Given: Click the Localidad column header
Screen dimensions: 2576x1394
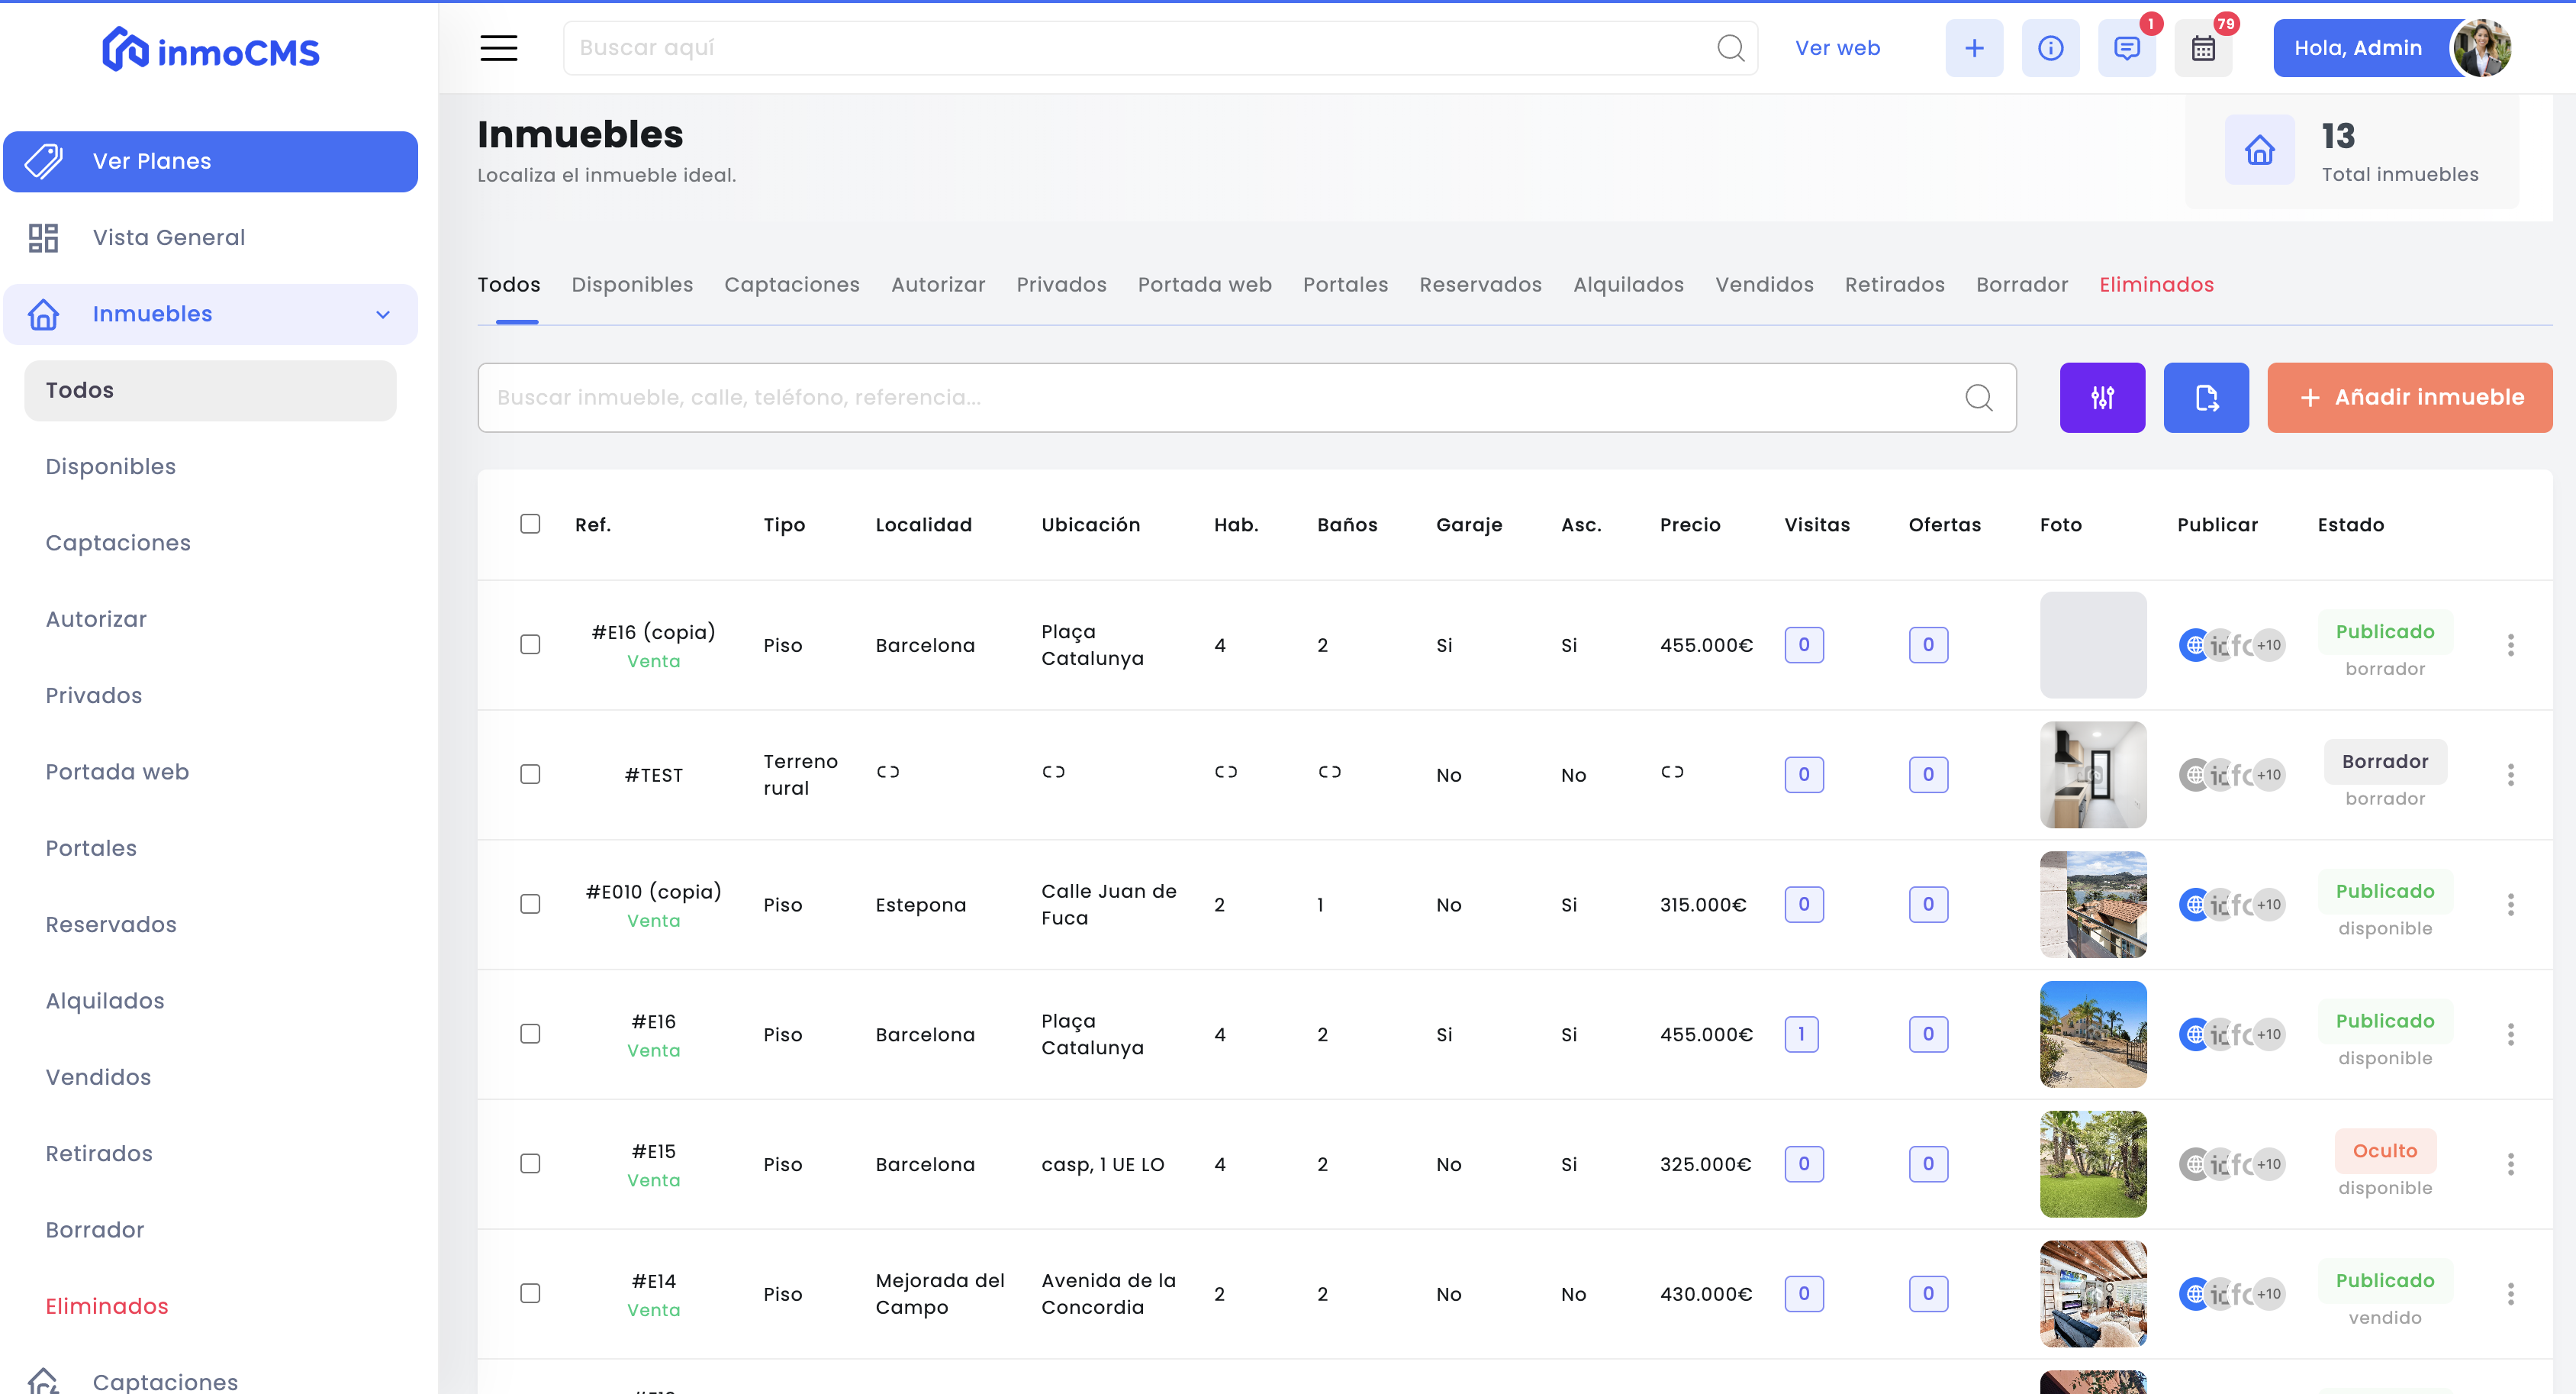Looking at the screenshot, I should pos(923,525).
